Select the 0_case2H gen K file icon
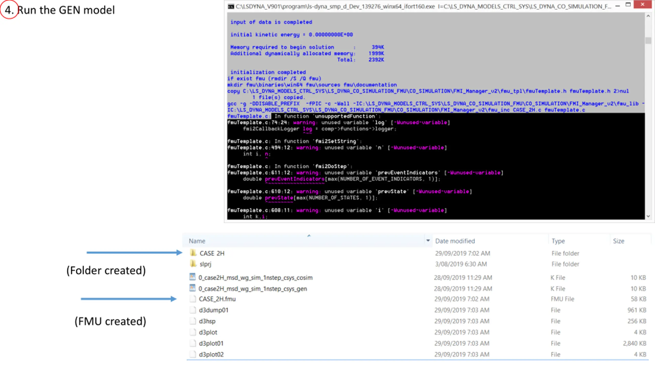 [x=192, y=288]
